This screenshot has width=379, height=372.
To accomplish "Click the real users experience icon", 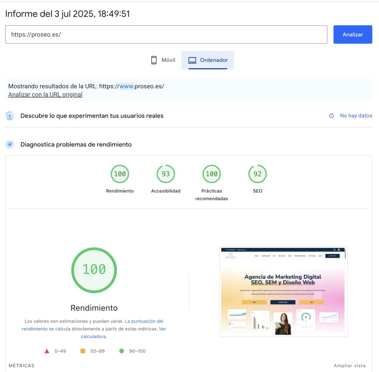I will click(10, 116).
